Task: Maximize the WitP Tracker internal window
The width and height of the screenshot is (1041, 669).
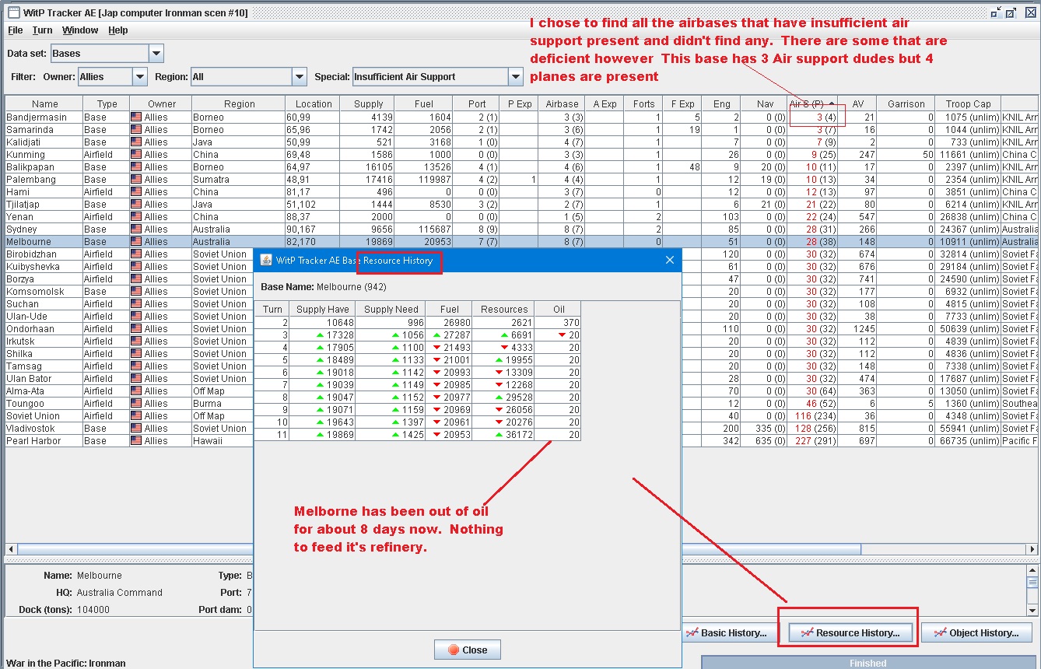Action: [x=1011, y=12]
